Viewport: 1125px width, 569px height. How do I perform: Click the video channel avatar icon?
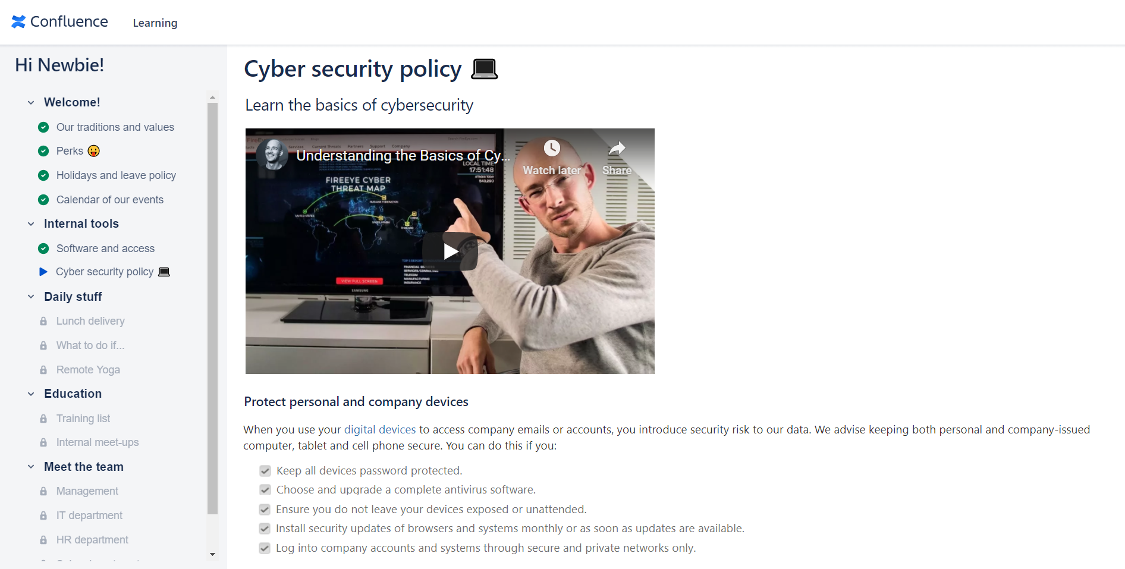pos(273,155)
